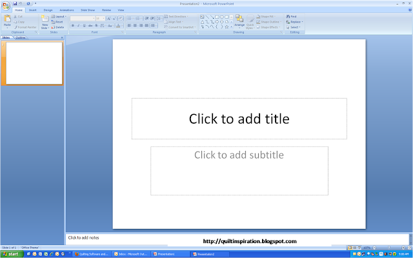Click Delete in the Slides group
This screenshot has width=413, height=258.
click(x=57, y=27)
